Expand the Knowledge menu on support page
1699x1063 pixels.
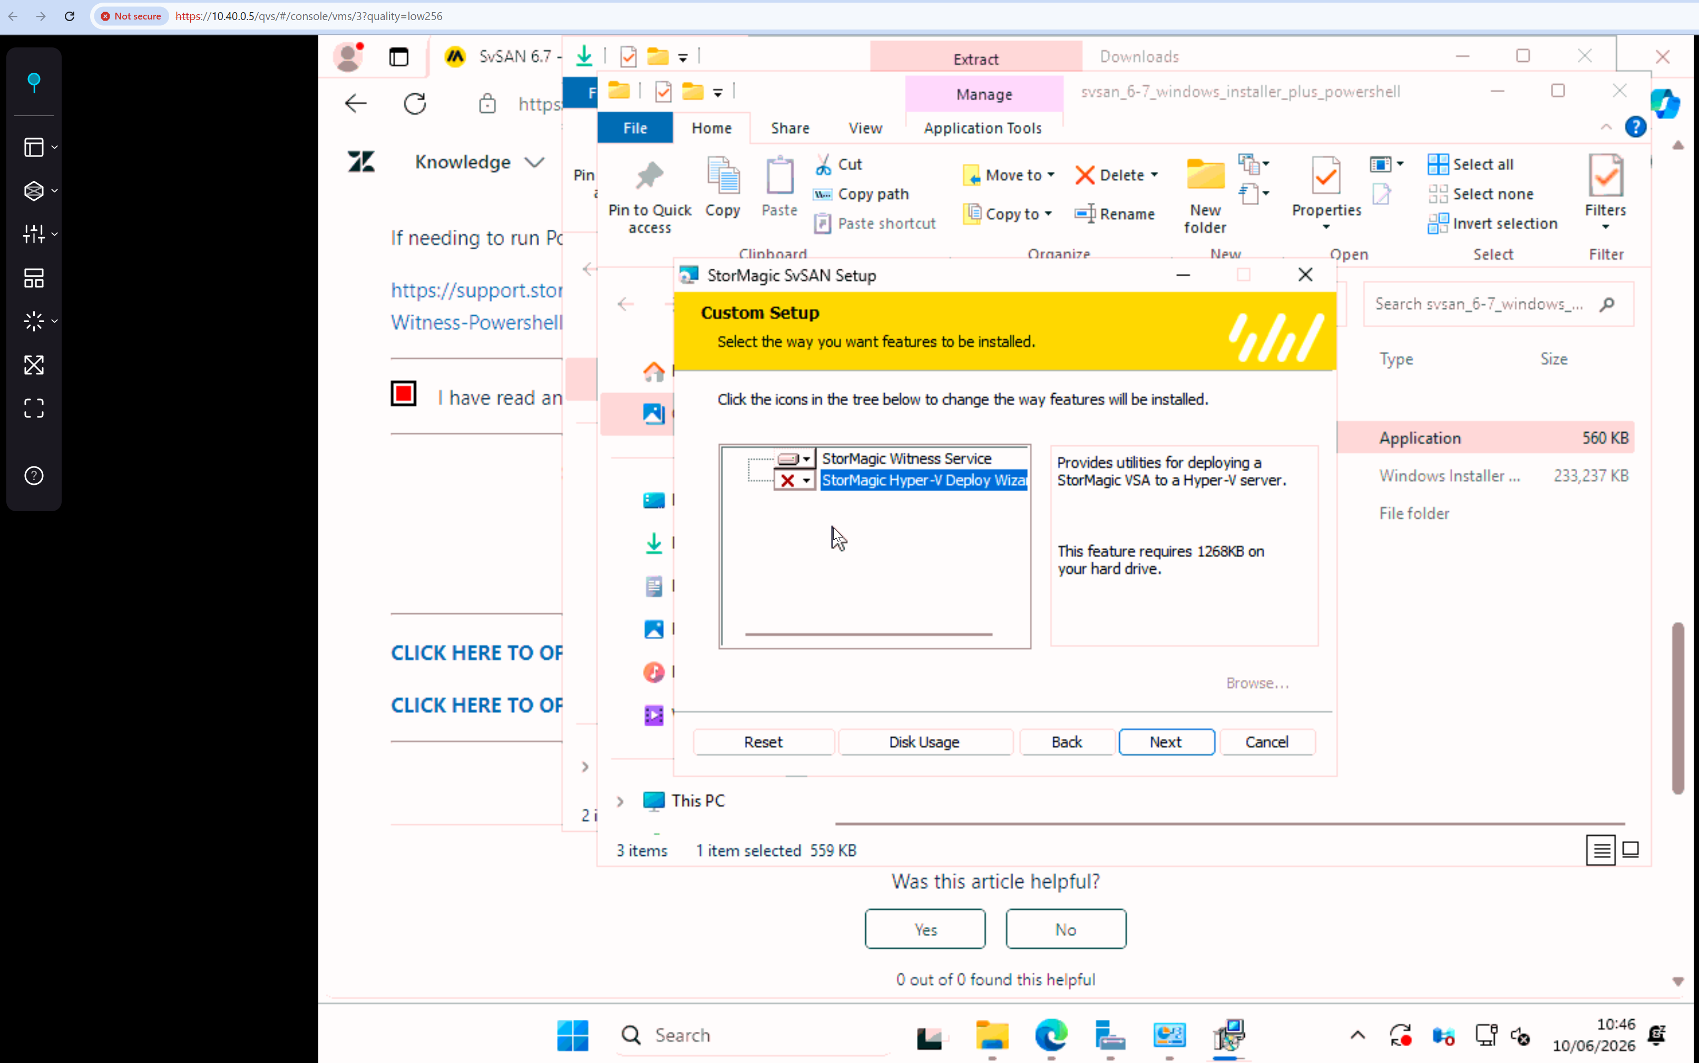click(480, 162)
